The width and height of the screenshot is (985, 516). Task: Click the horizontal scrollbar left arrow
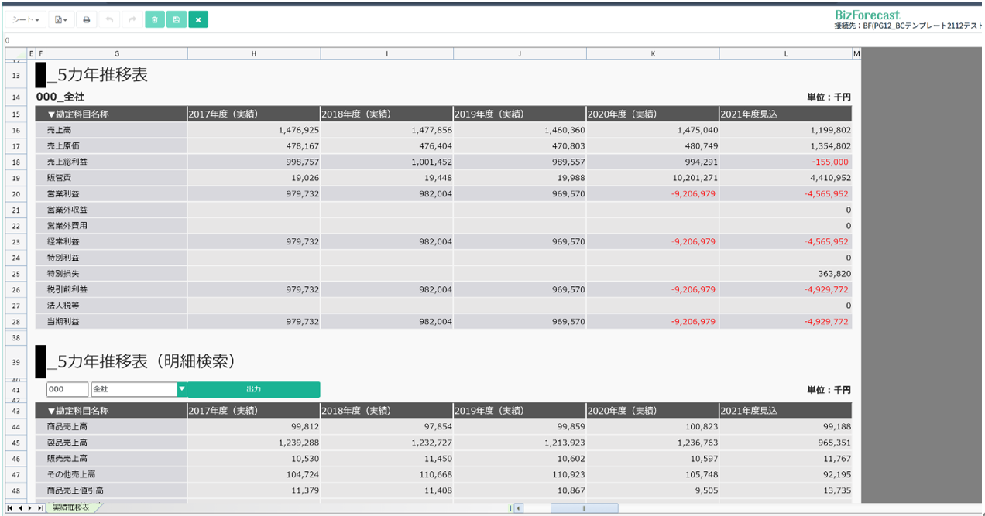518,508
